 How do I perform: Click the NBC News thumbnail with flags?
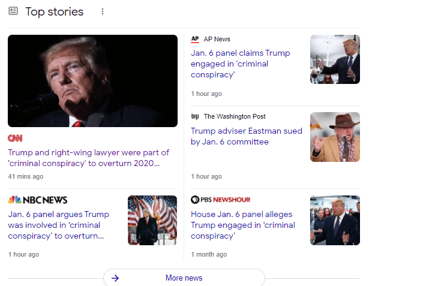152,220
